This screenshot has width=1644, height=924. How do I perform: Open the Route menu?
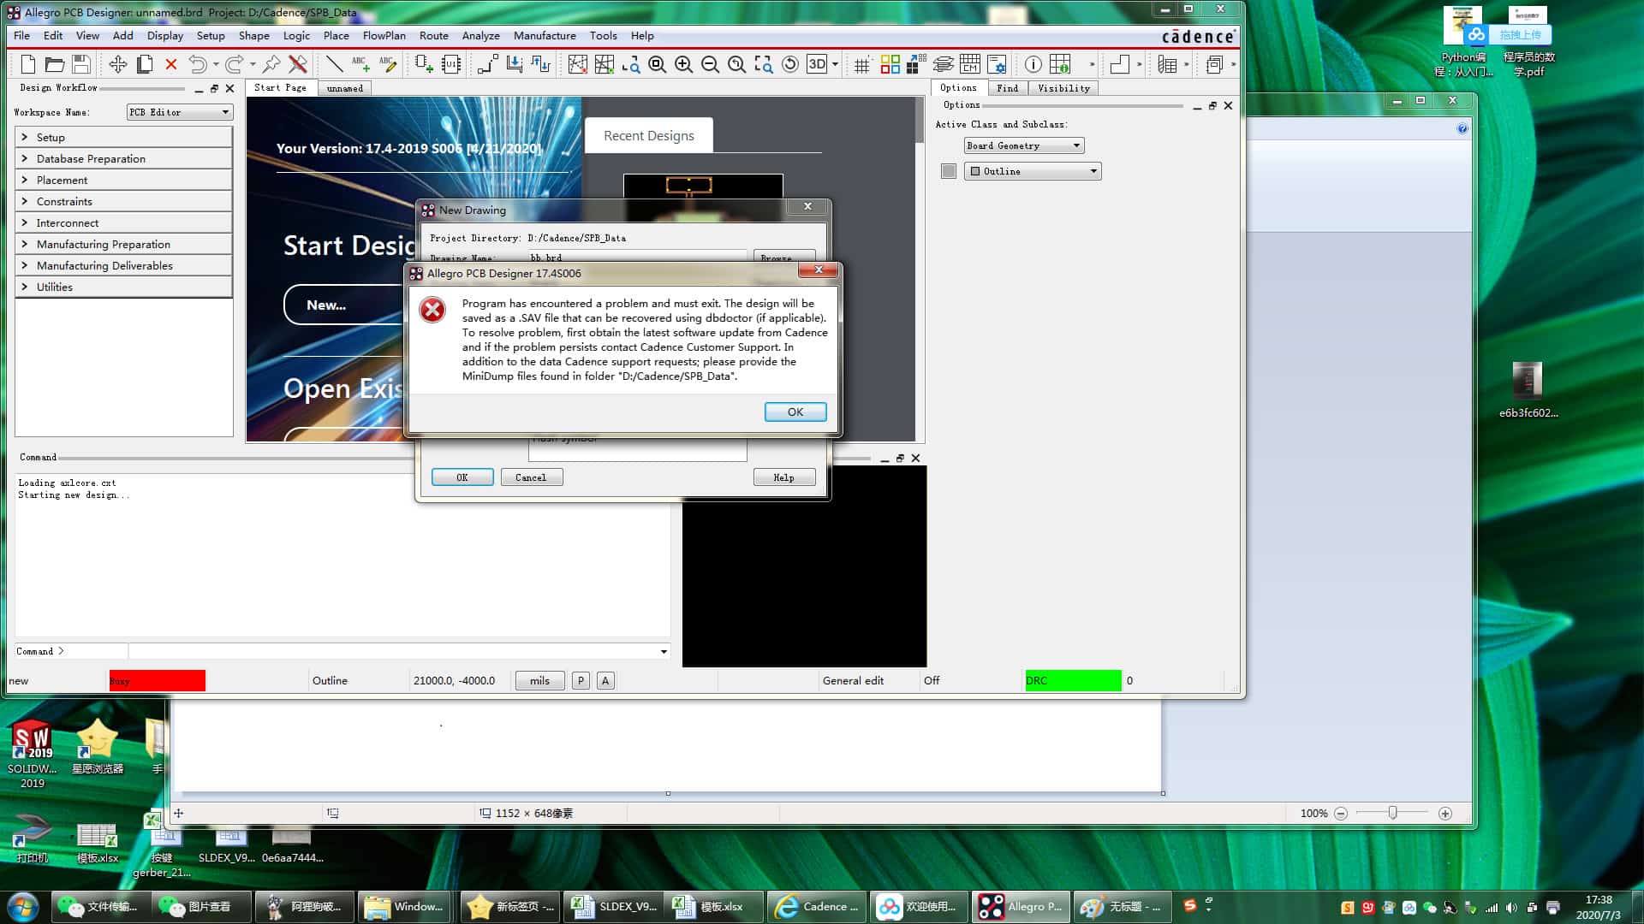433,35
